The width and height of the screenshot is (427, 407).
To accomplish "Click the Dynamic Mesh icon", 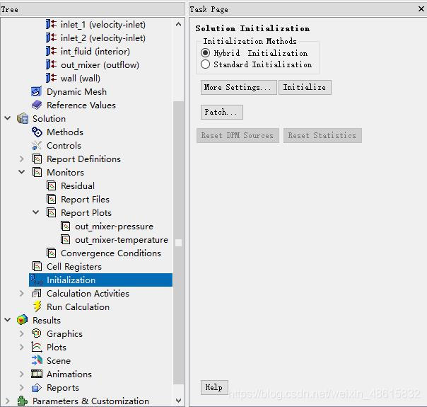I will point(37,92).
